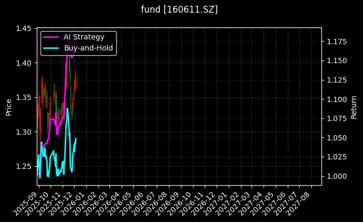Click the 2026-10 date tick label
363x222 pixels.
tap(180, 204)
